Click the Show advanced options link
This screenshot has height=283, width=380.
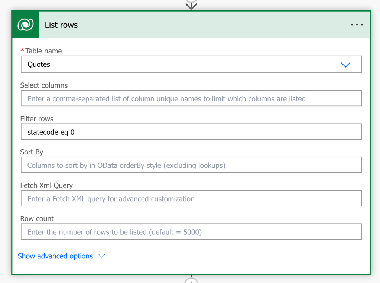coord(55,256)
